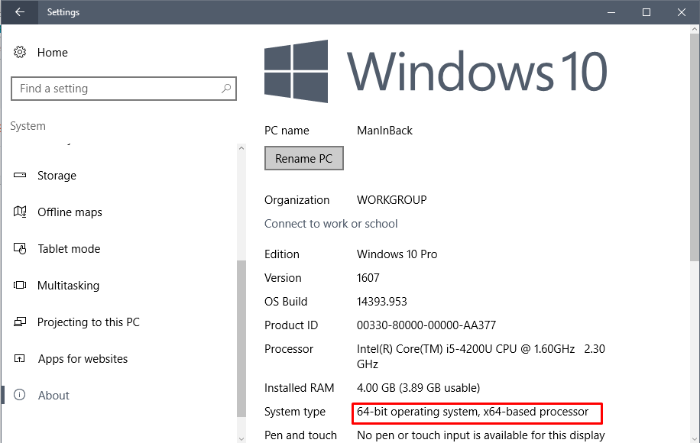
Task: Click the Organization label
Action: coord(297,200)
